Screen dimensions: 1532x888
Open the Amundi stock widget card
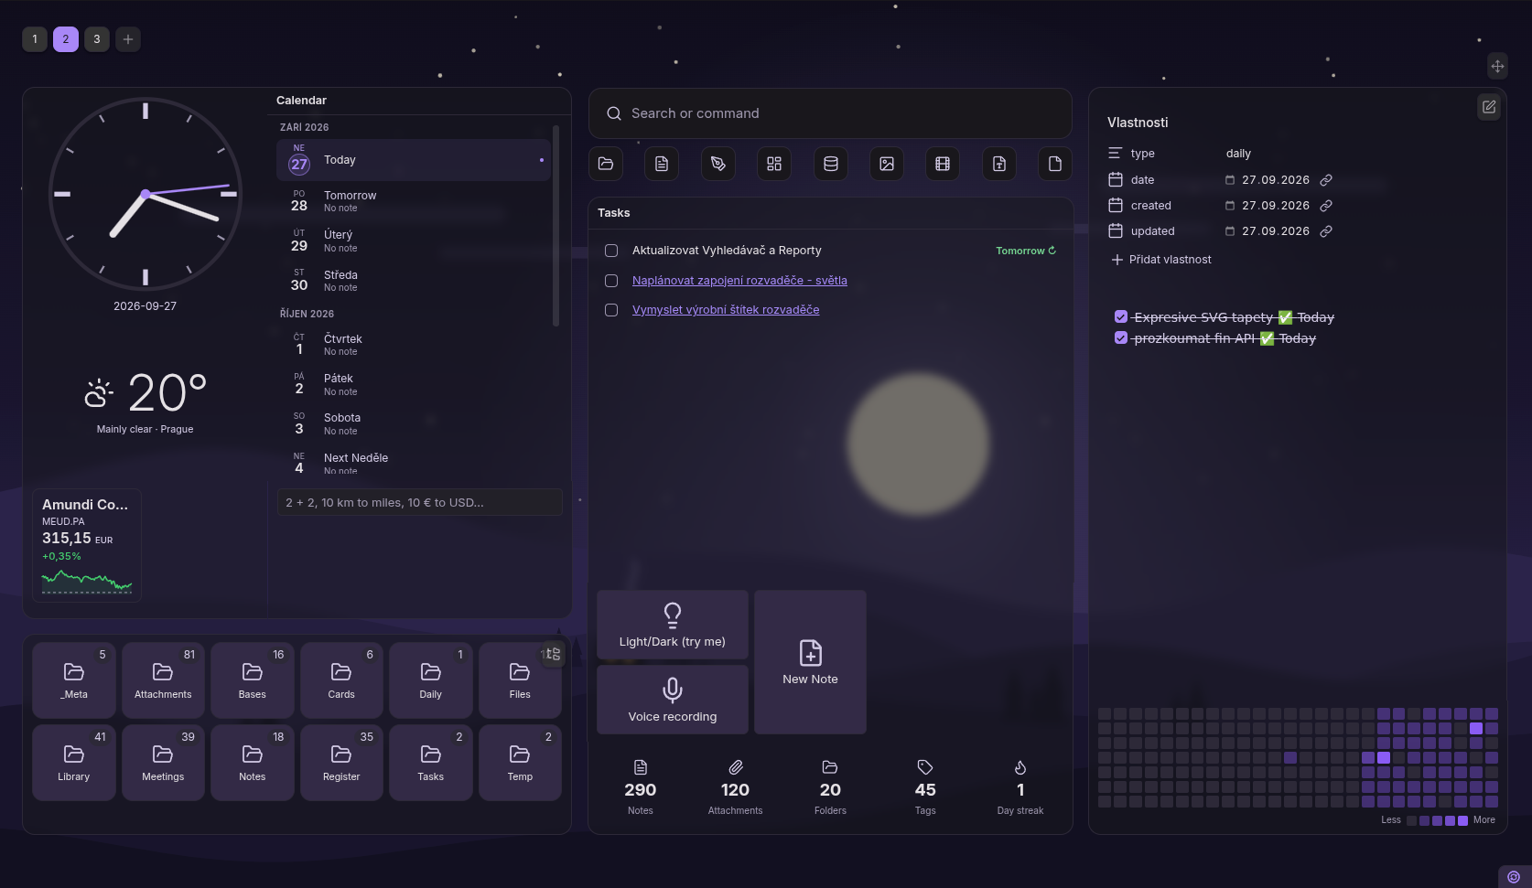pos(87,546)
